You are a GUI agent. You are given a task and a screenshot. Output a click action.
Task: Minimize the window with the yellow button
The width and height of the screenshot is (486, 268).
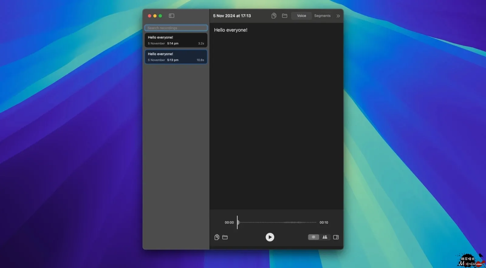pyautogui.click(x=155, y=16)
